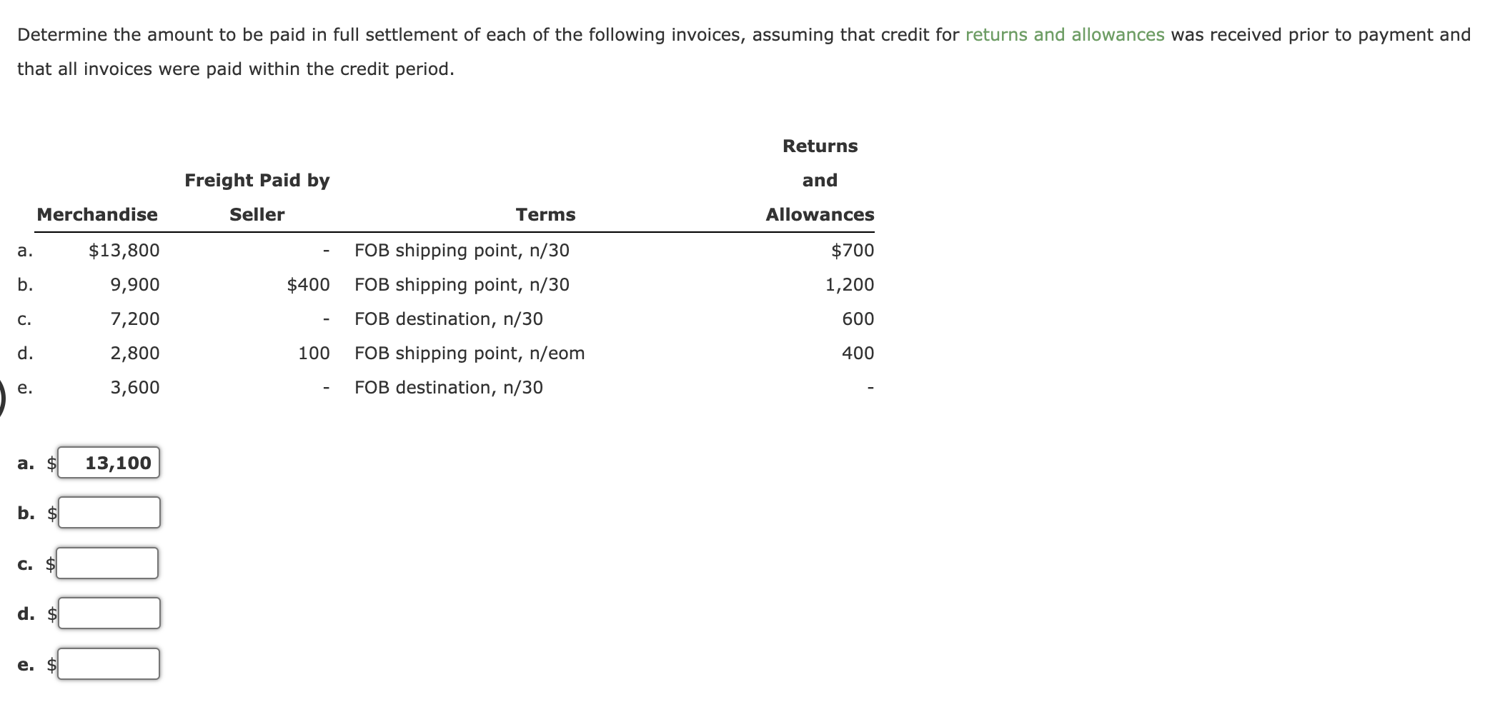Click the $13,800 merchandise amount
Image resolution: width=1485 pixels, height=707 pixels.
click(124, 251)
